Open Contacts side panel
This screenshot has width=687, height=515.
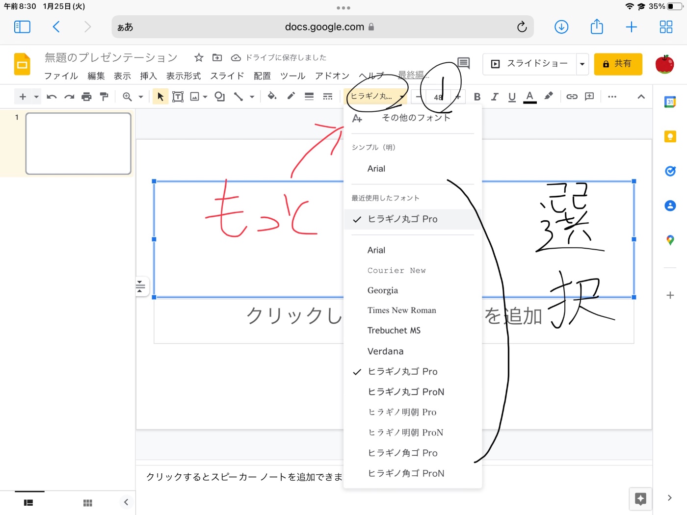tap(670, 206)
